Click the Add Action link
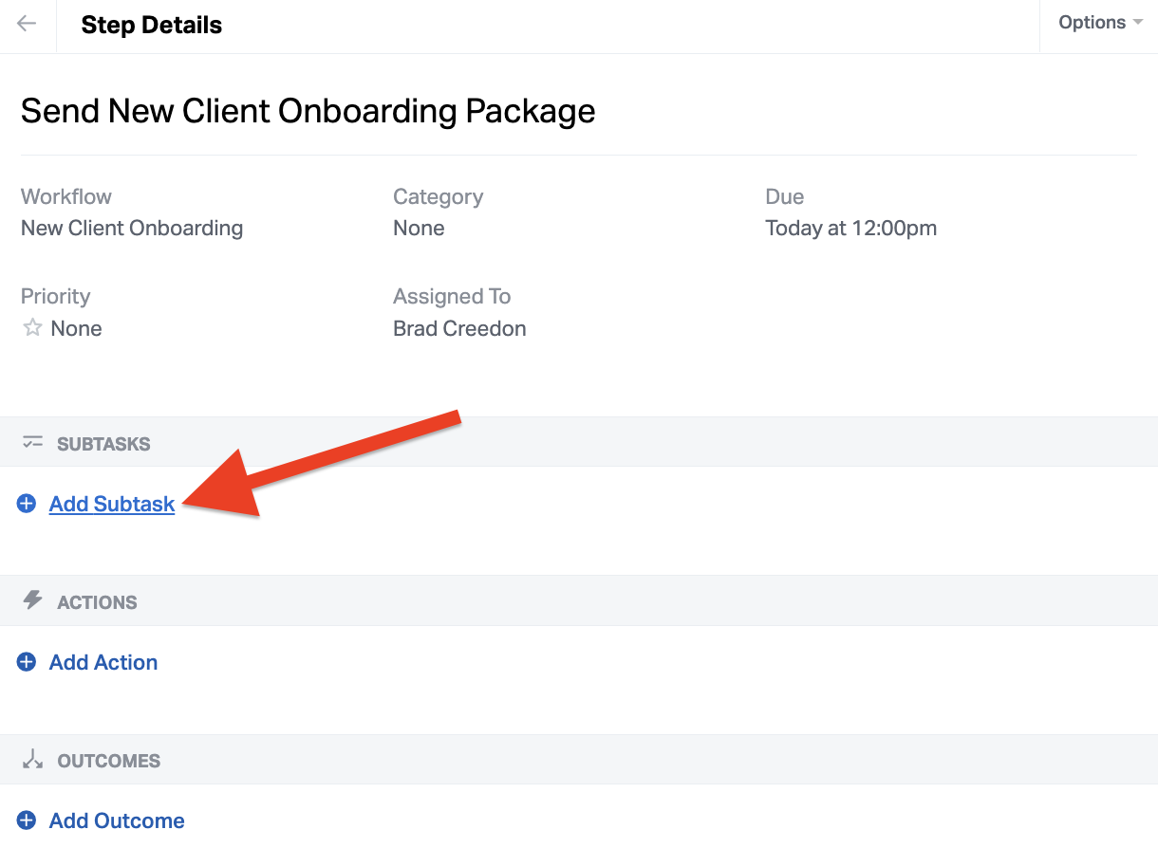The height and width of the screenshot is (848, 1158). point(103,662)
